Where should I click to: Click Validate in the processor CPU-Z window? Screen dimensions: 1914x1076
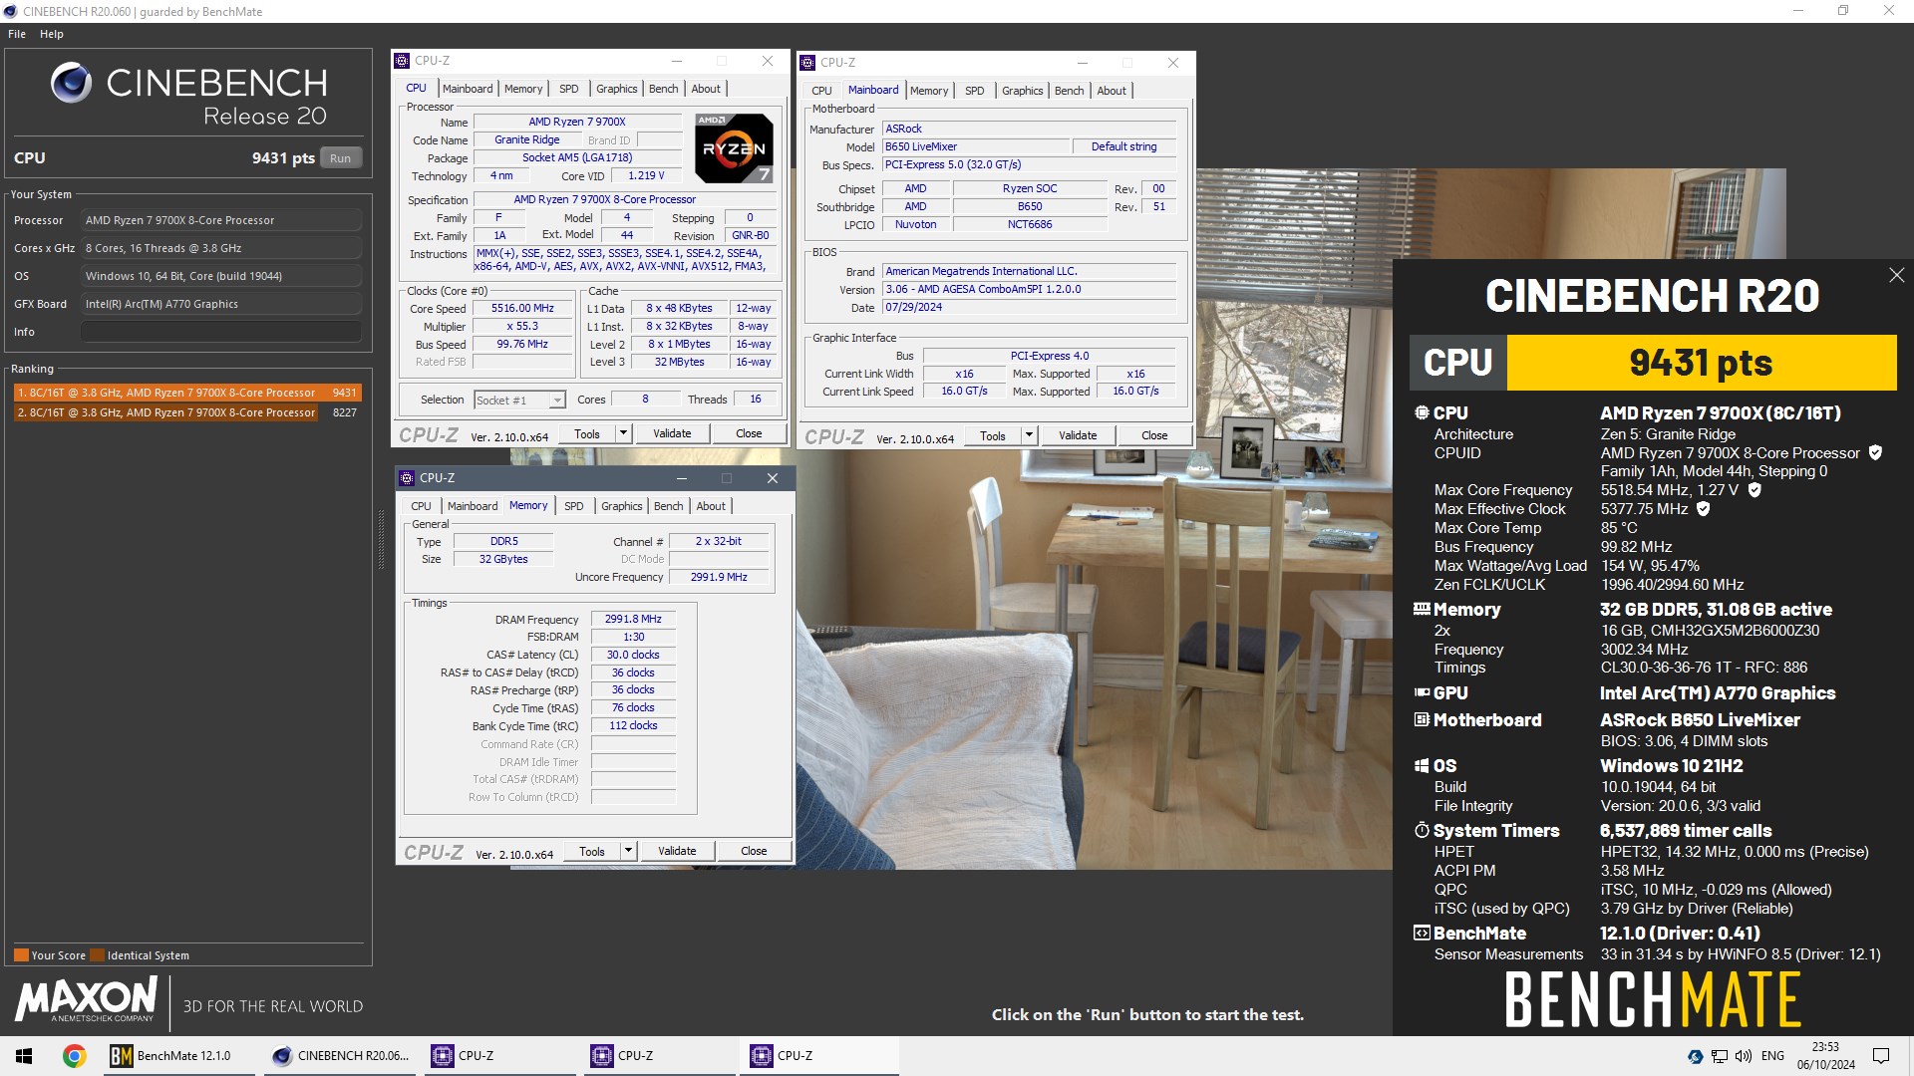672,433
